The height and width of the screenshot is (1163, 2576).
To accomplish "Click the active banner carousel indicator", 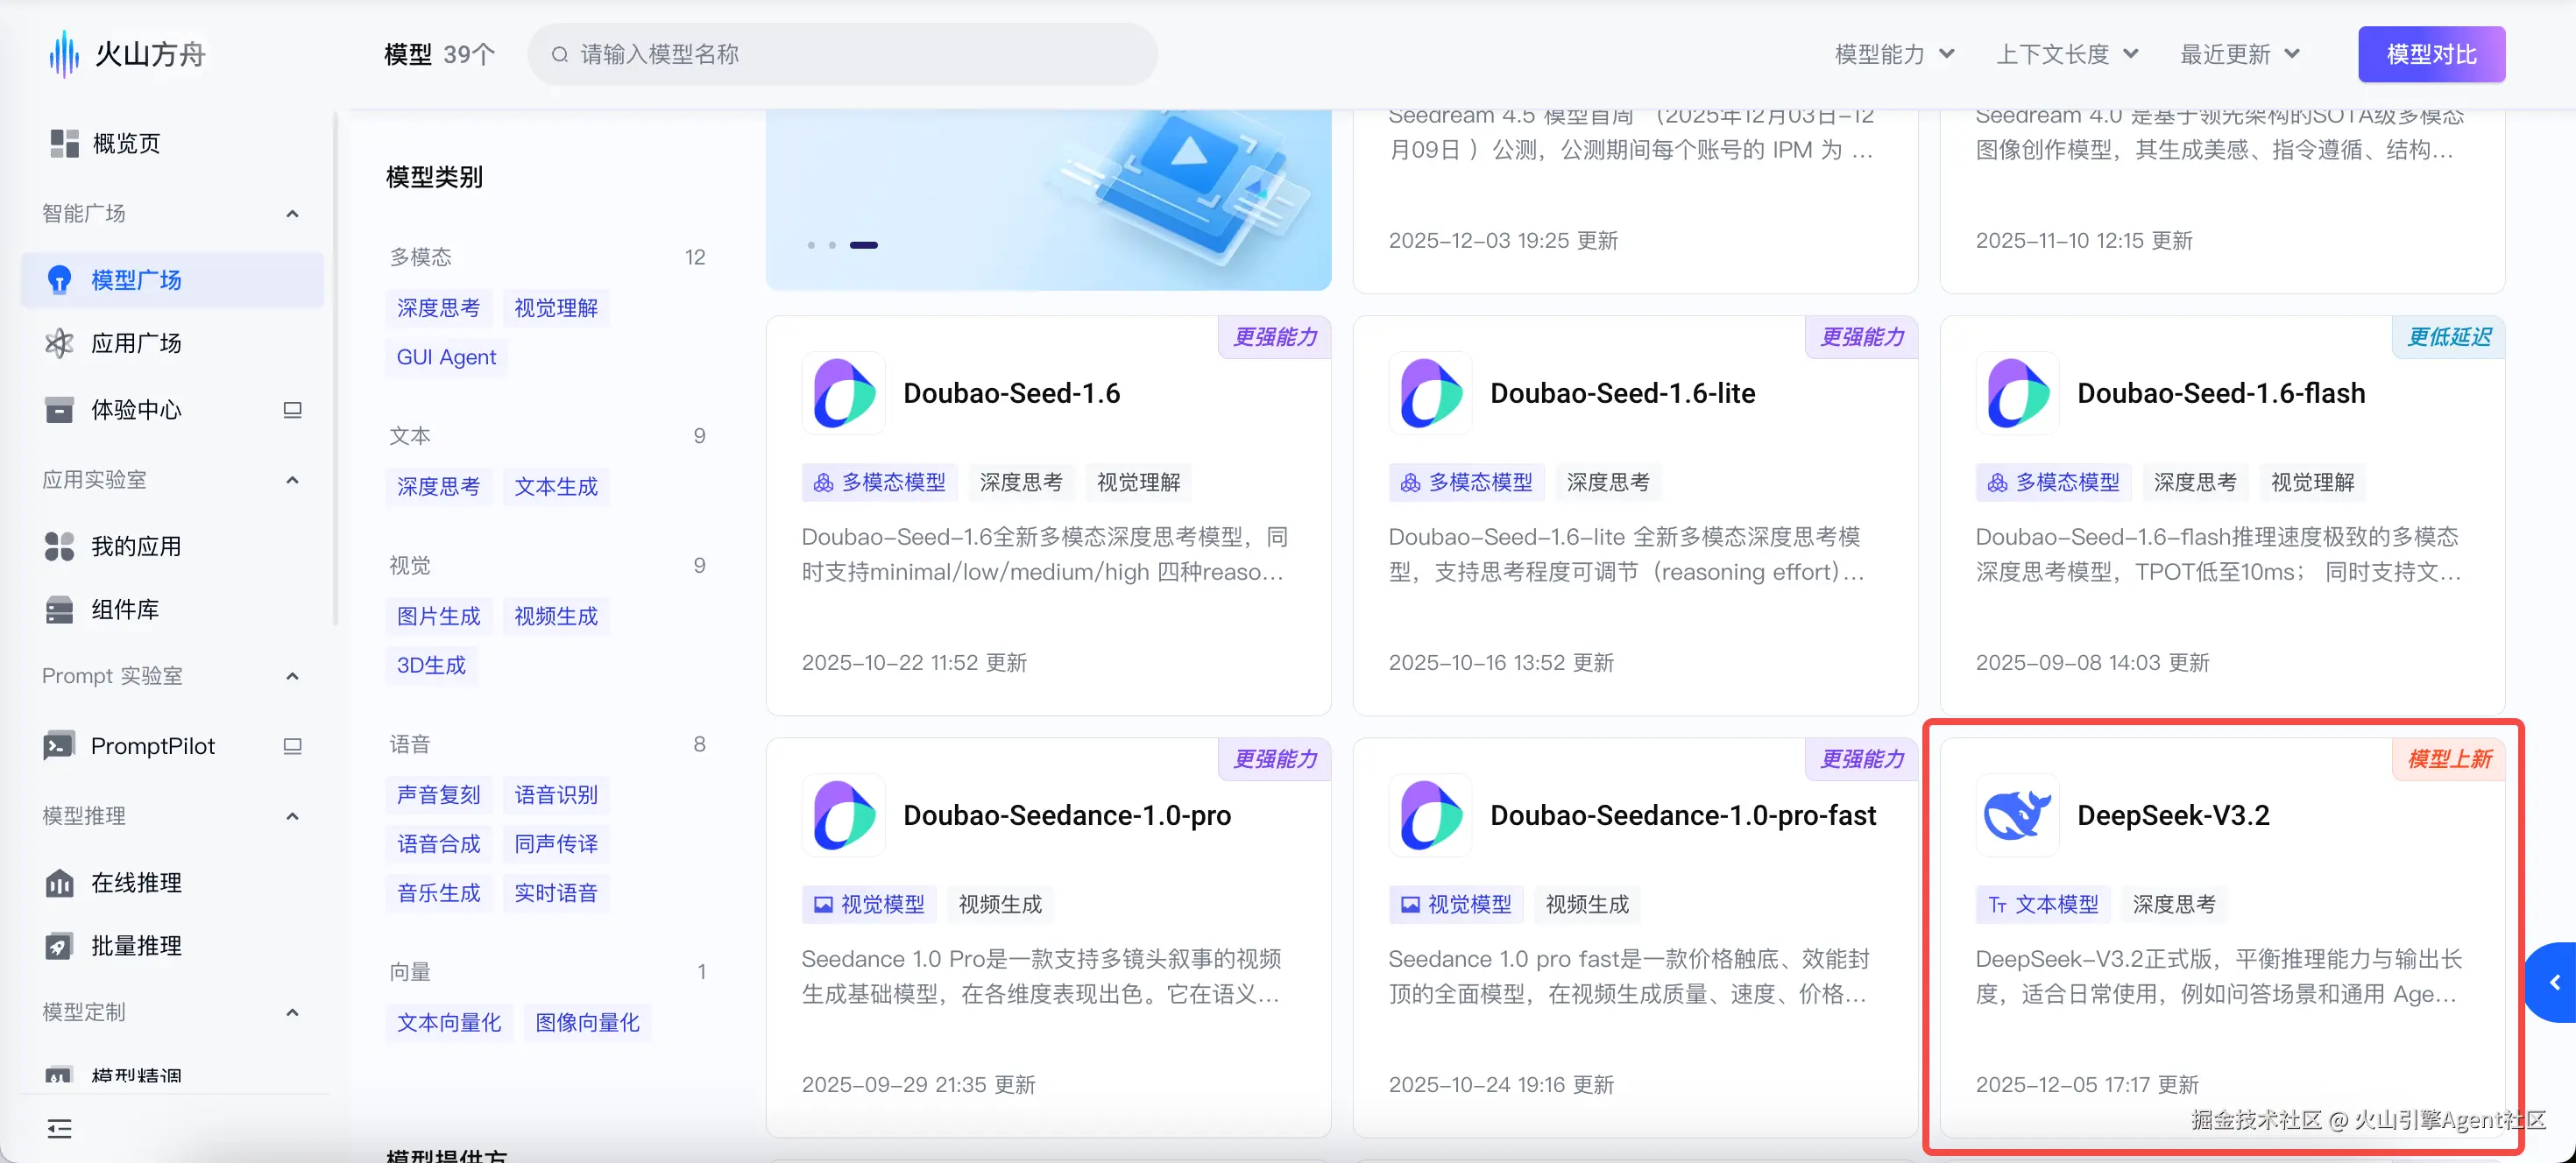I will pyautogui.click(x=863, y=246).
